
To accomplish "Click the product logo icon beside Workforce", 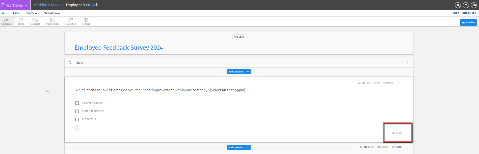I will point(3,5).
